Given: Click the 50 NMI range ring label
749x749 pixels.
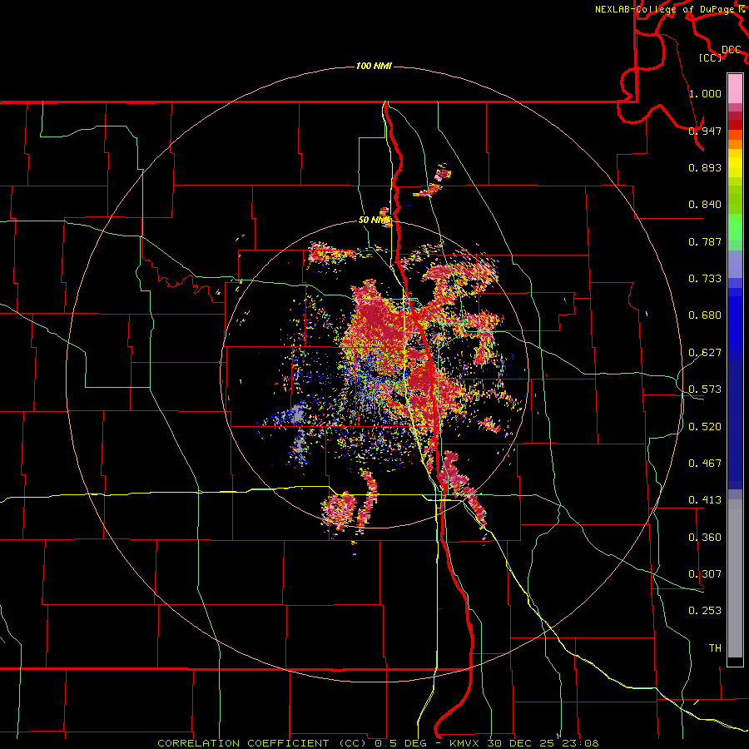Looking at the screenshot, I should (x=374, y=220).
